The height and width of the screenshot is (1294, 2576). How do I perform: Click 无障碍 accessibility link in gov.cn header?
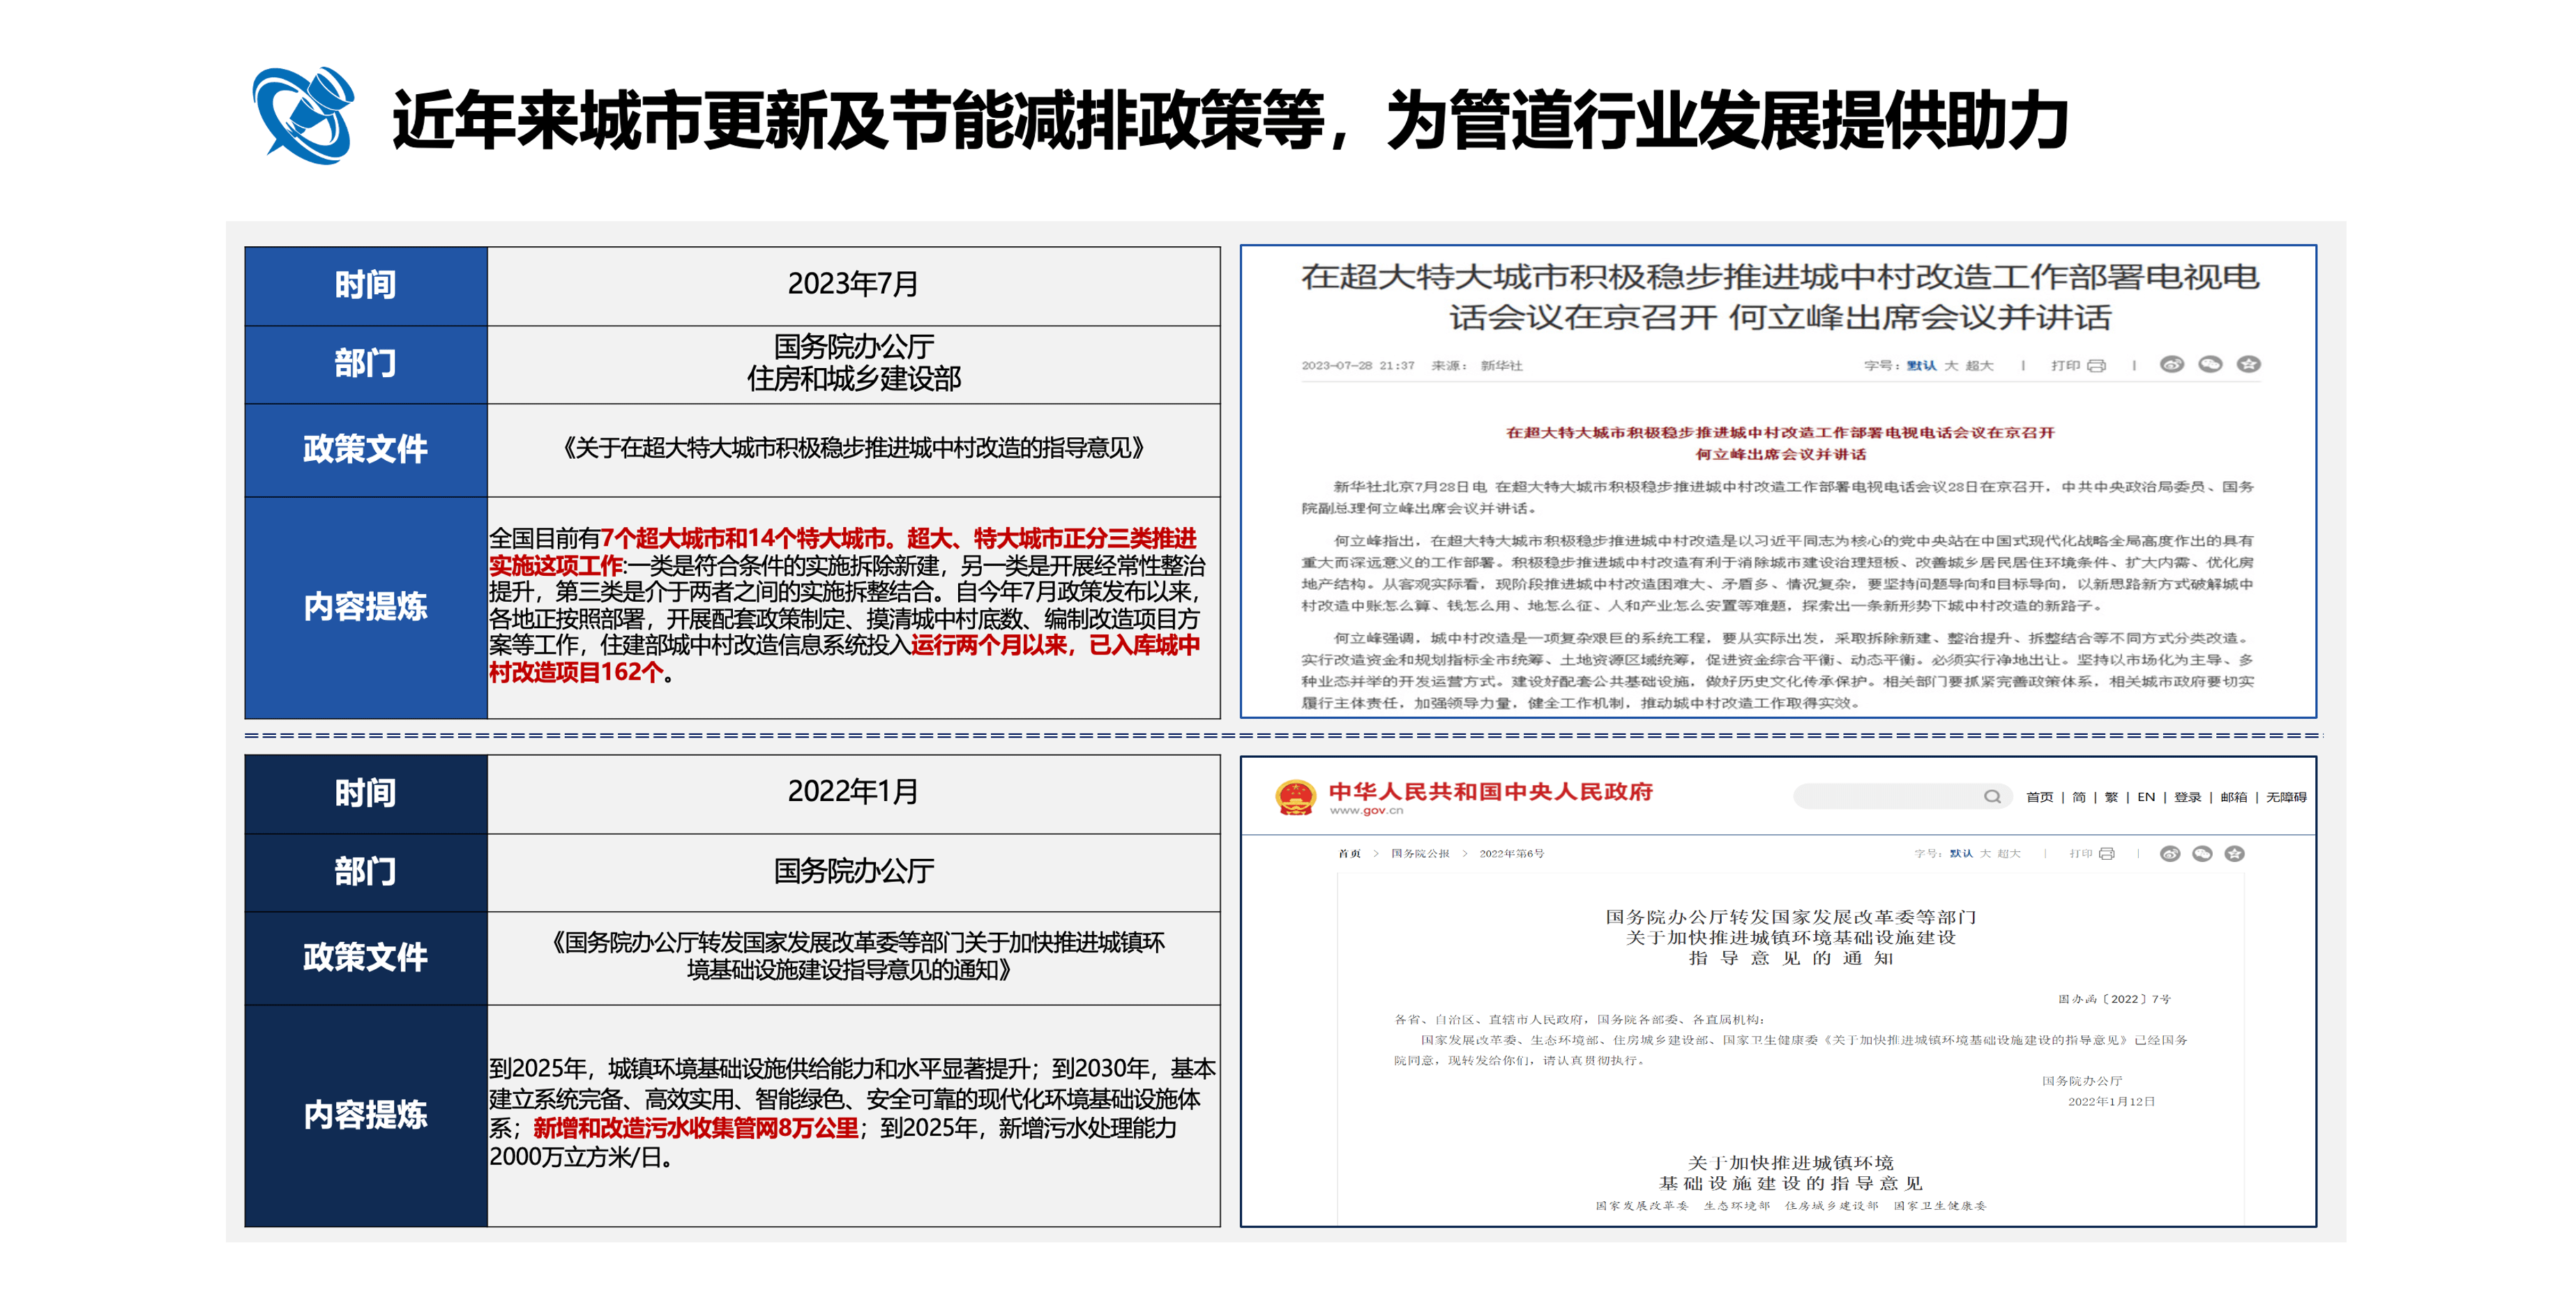(x=2286, y=797)
